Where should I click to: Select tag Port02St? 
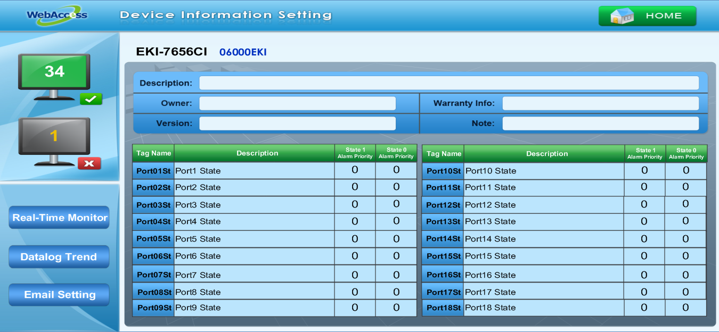[x=153, y=187]
